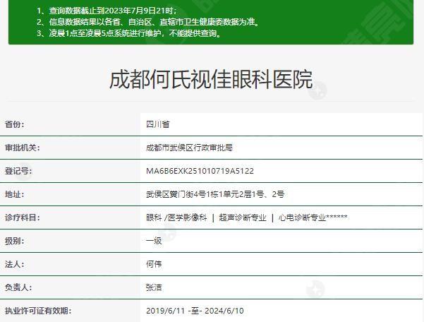
Task: Select the second notice line about 卫生健康委 data
Action: (x=148, y=22)
